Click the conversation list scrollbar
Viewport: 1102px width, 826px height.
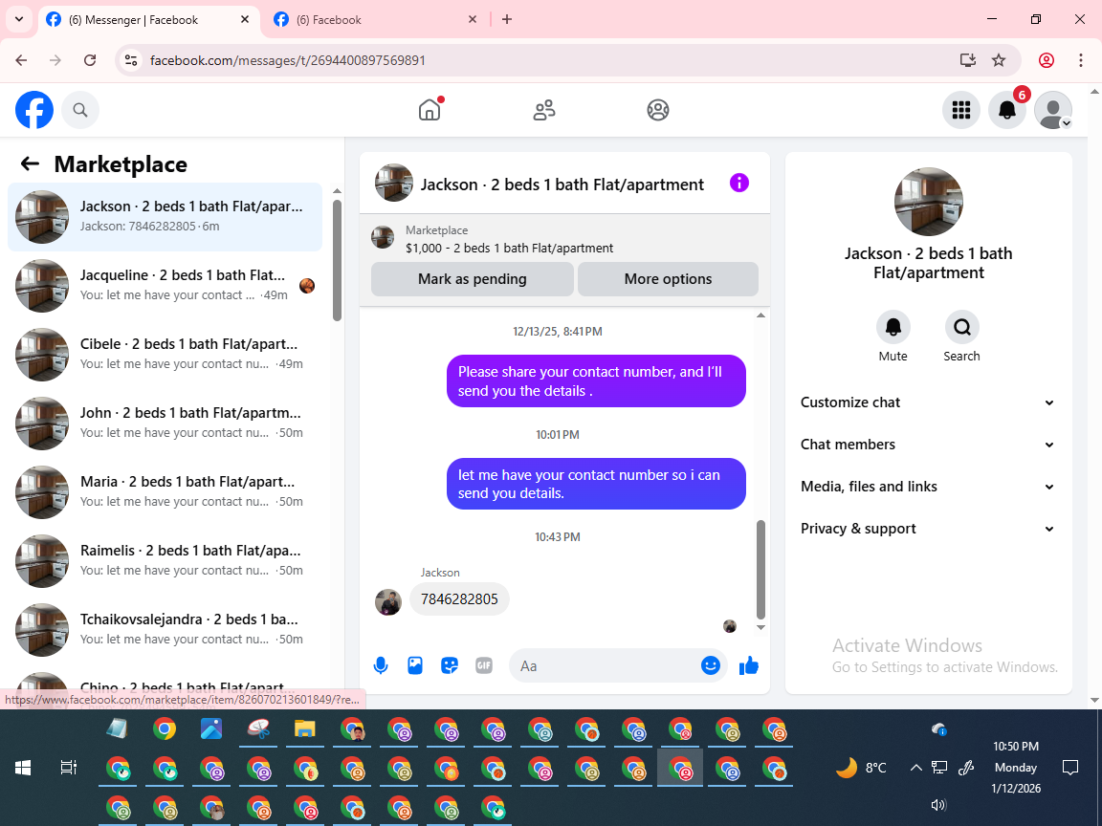[x=338, y=261]
